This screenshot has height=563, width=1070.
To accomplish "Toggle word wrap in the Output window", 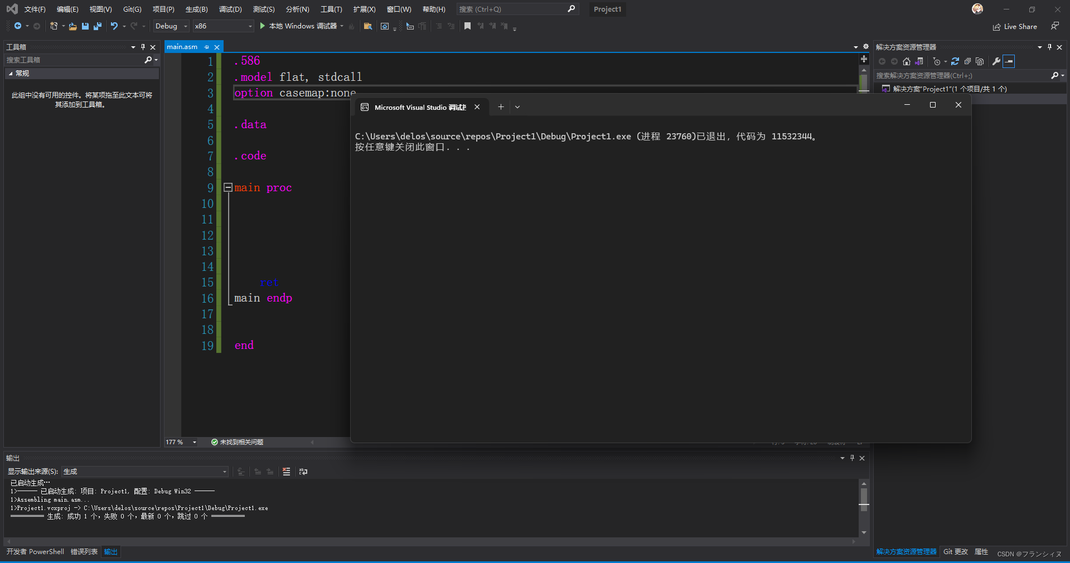I will (303, 471).
